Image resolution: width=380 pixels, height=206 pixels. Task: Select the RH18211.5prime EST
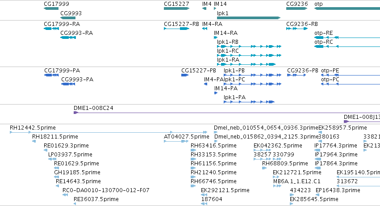pyautogui.click(x=34, y=141)
